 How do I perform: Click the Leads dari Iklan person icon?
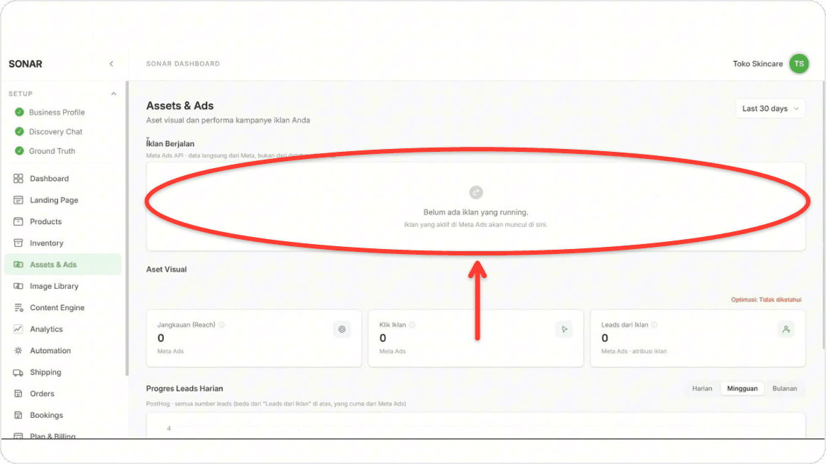click(x=786, y=329)
